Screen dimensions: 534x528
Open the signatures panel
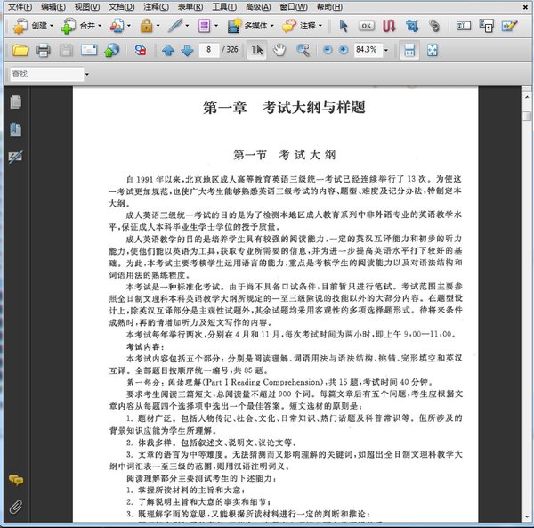pyautogui.click(x=16, y=157)
